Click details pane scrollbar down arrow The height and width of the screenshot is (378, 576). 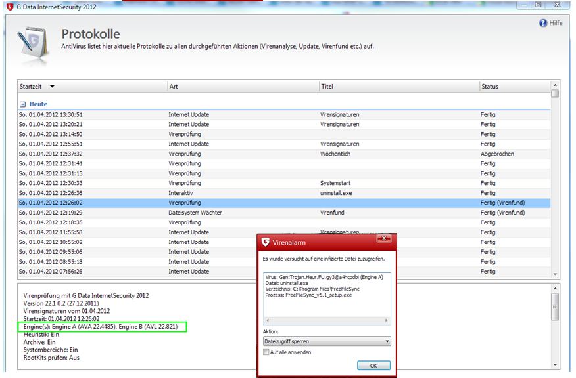[x=555, y=365]
